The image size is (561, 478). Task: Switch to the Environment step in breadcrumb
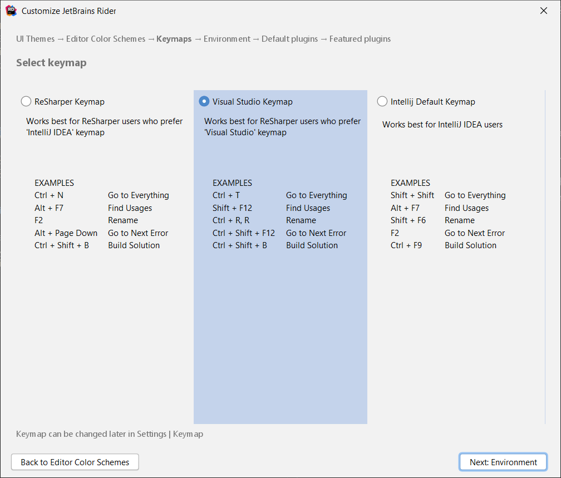tap(227, 39)
